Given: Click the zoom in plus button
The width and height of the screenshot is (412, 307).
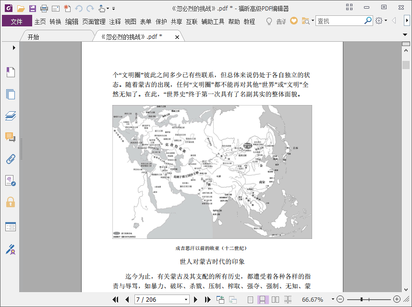Looking at the screenshot, I should pos(397,299).
